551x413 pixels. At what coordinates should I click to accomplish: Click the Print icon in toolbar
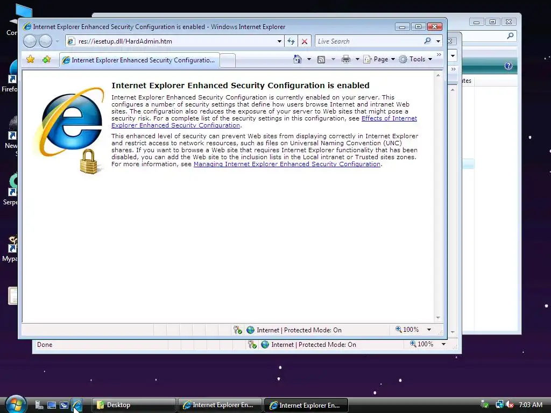346,59
